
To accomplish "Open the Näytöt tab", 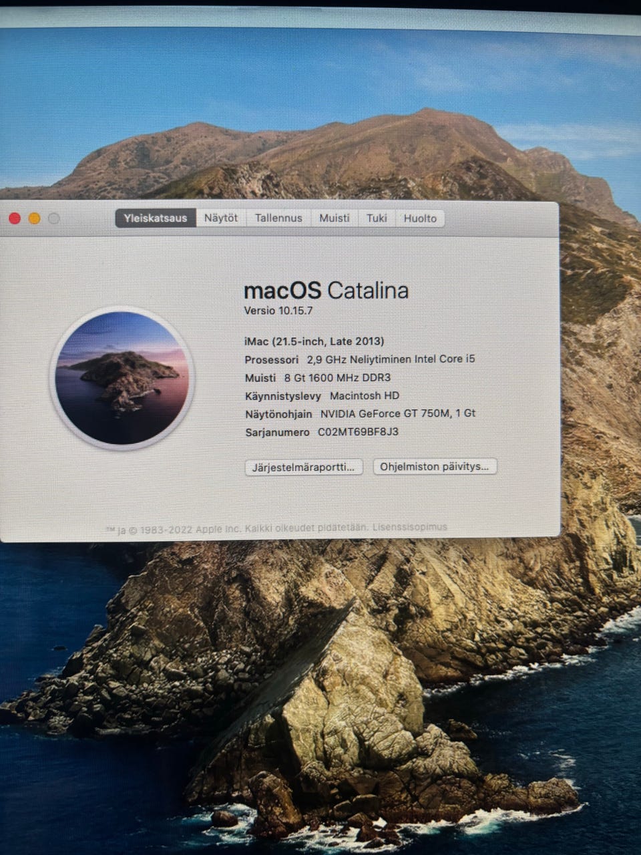I will click(221, 218).
